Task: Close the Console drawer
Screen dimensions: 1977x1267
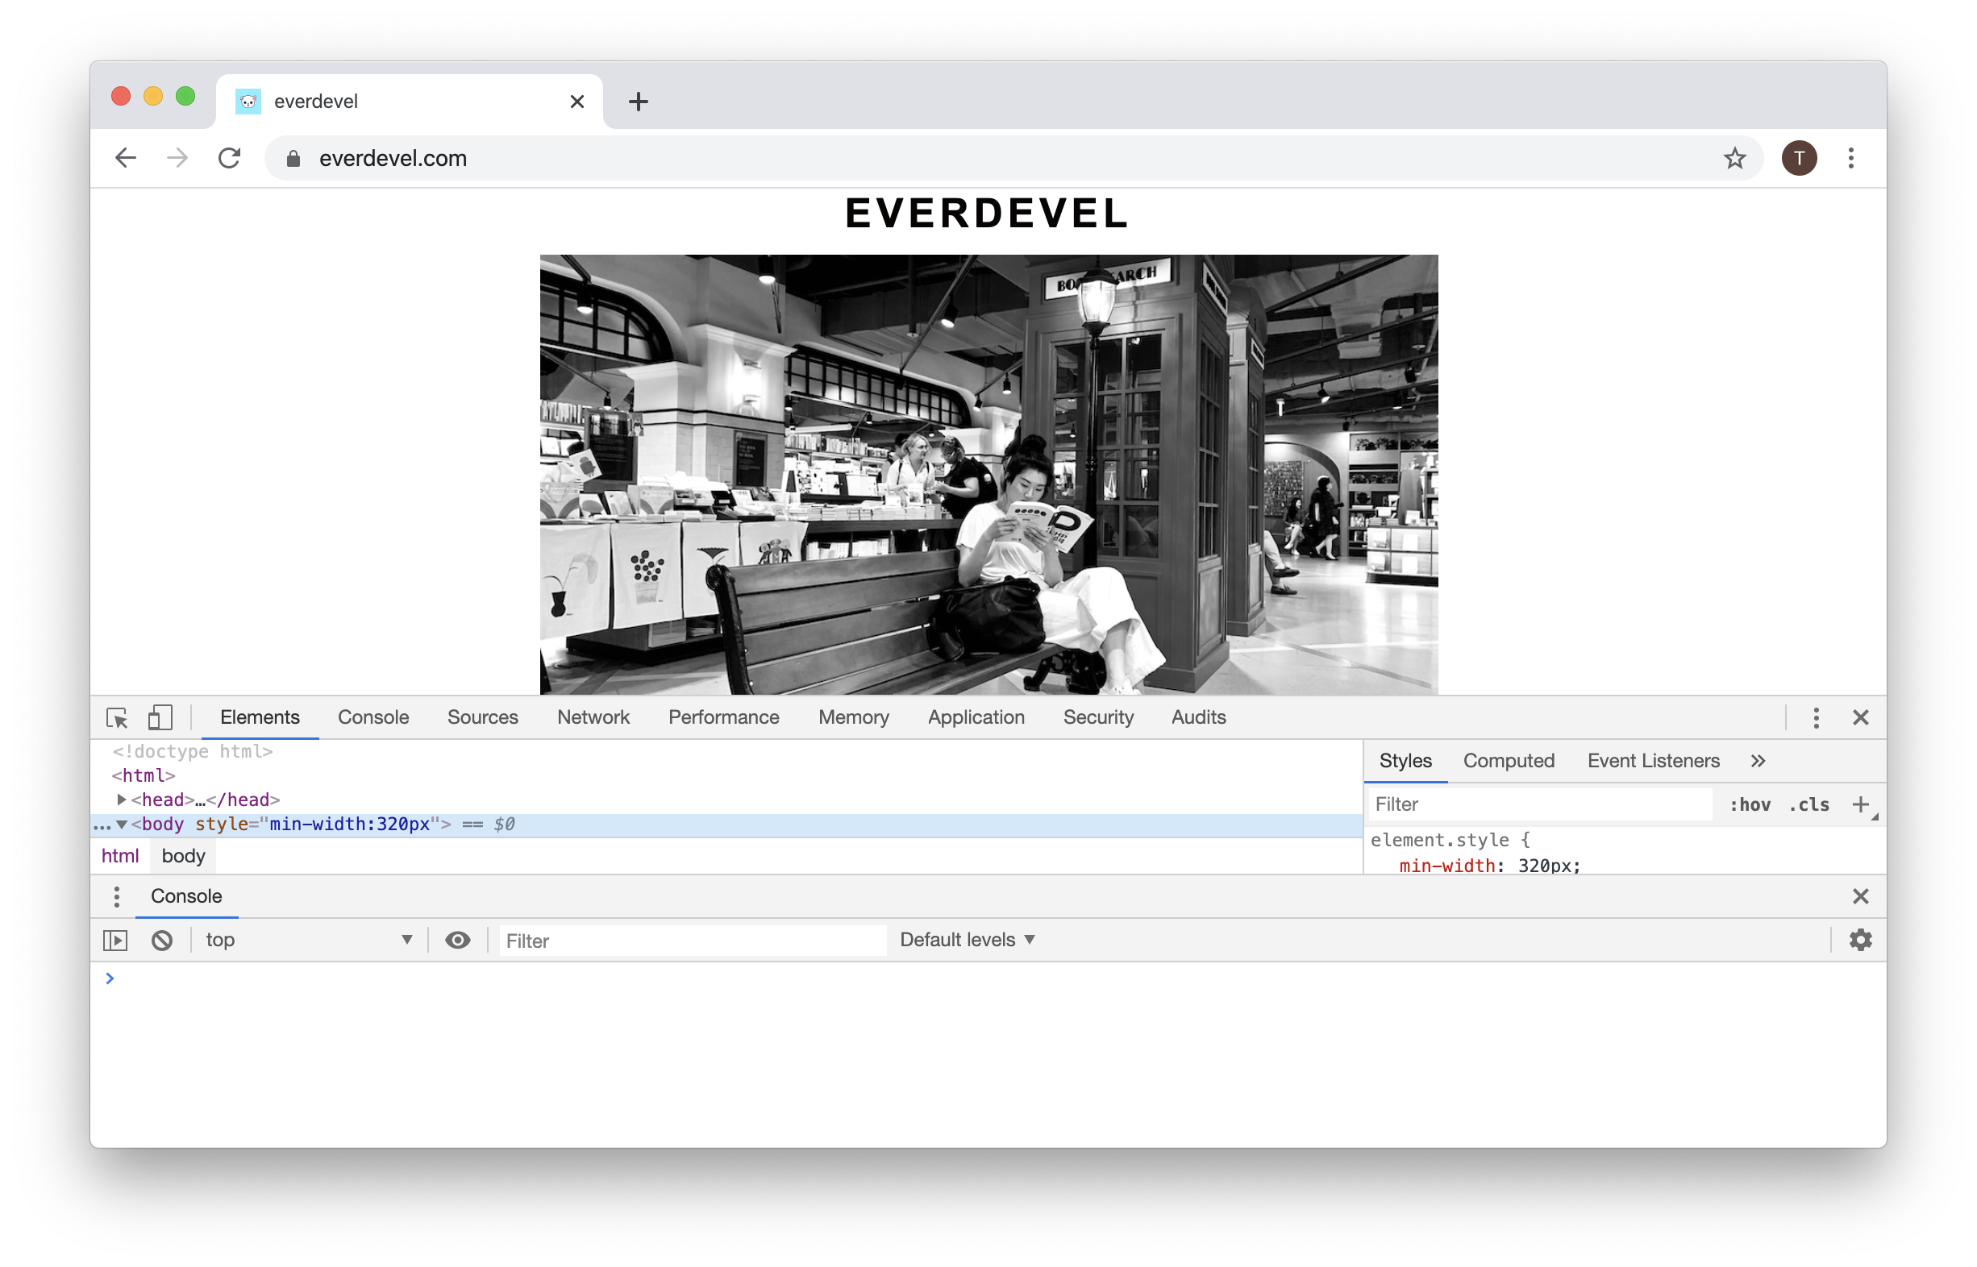Action: pyautogui.click(x=1860, y=897)
